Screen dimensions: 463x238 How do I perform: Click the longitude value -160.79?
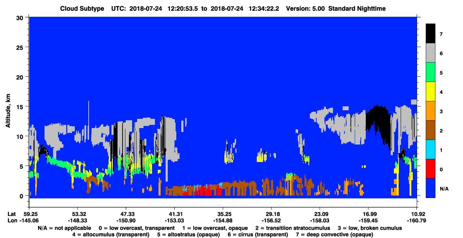416,221
